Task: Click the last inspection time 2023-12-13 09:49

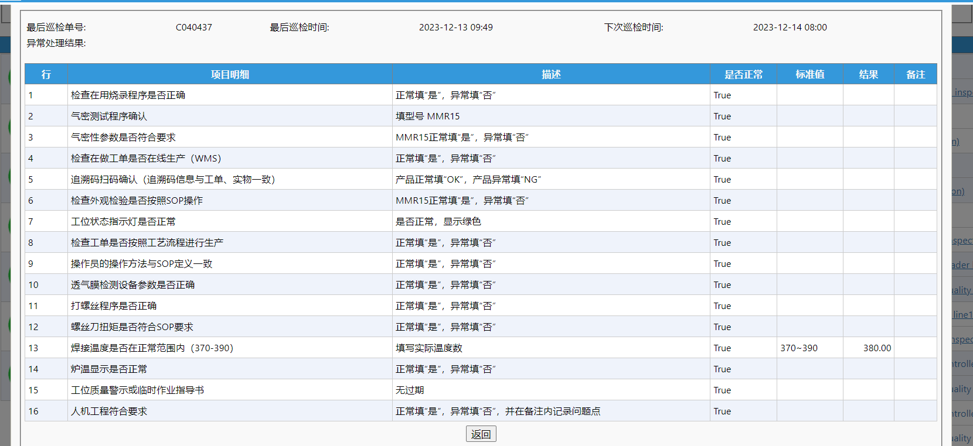Action: point(456,28)
